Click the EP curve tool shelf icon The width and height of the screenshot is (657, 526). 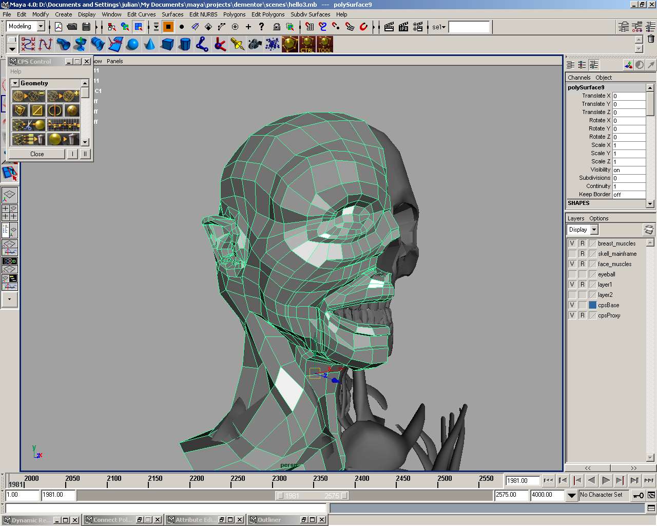click(45, 45)
